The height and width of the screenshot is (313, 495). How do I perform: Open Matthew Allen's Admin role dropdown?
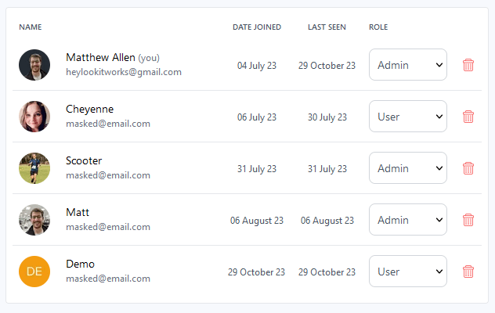pyautogui.click(x=408, y=65)
